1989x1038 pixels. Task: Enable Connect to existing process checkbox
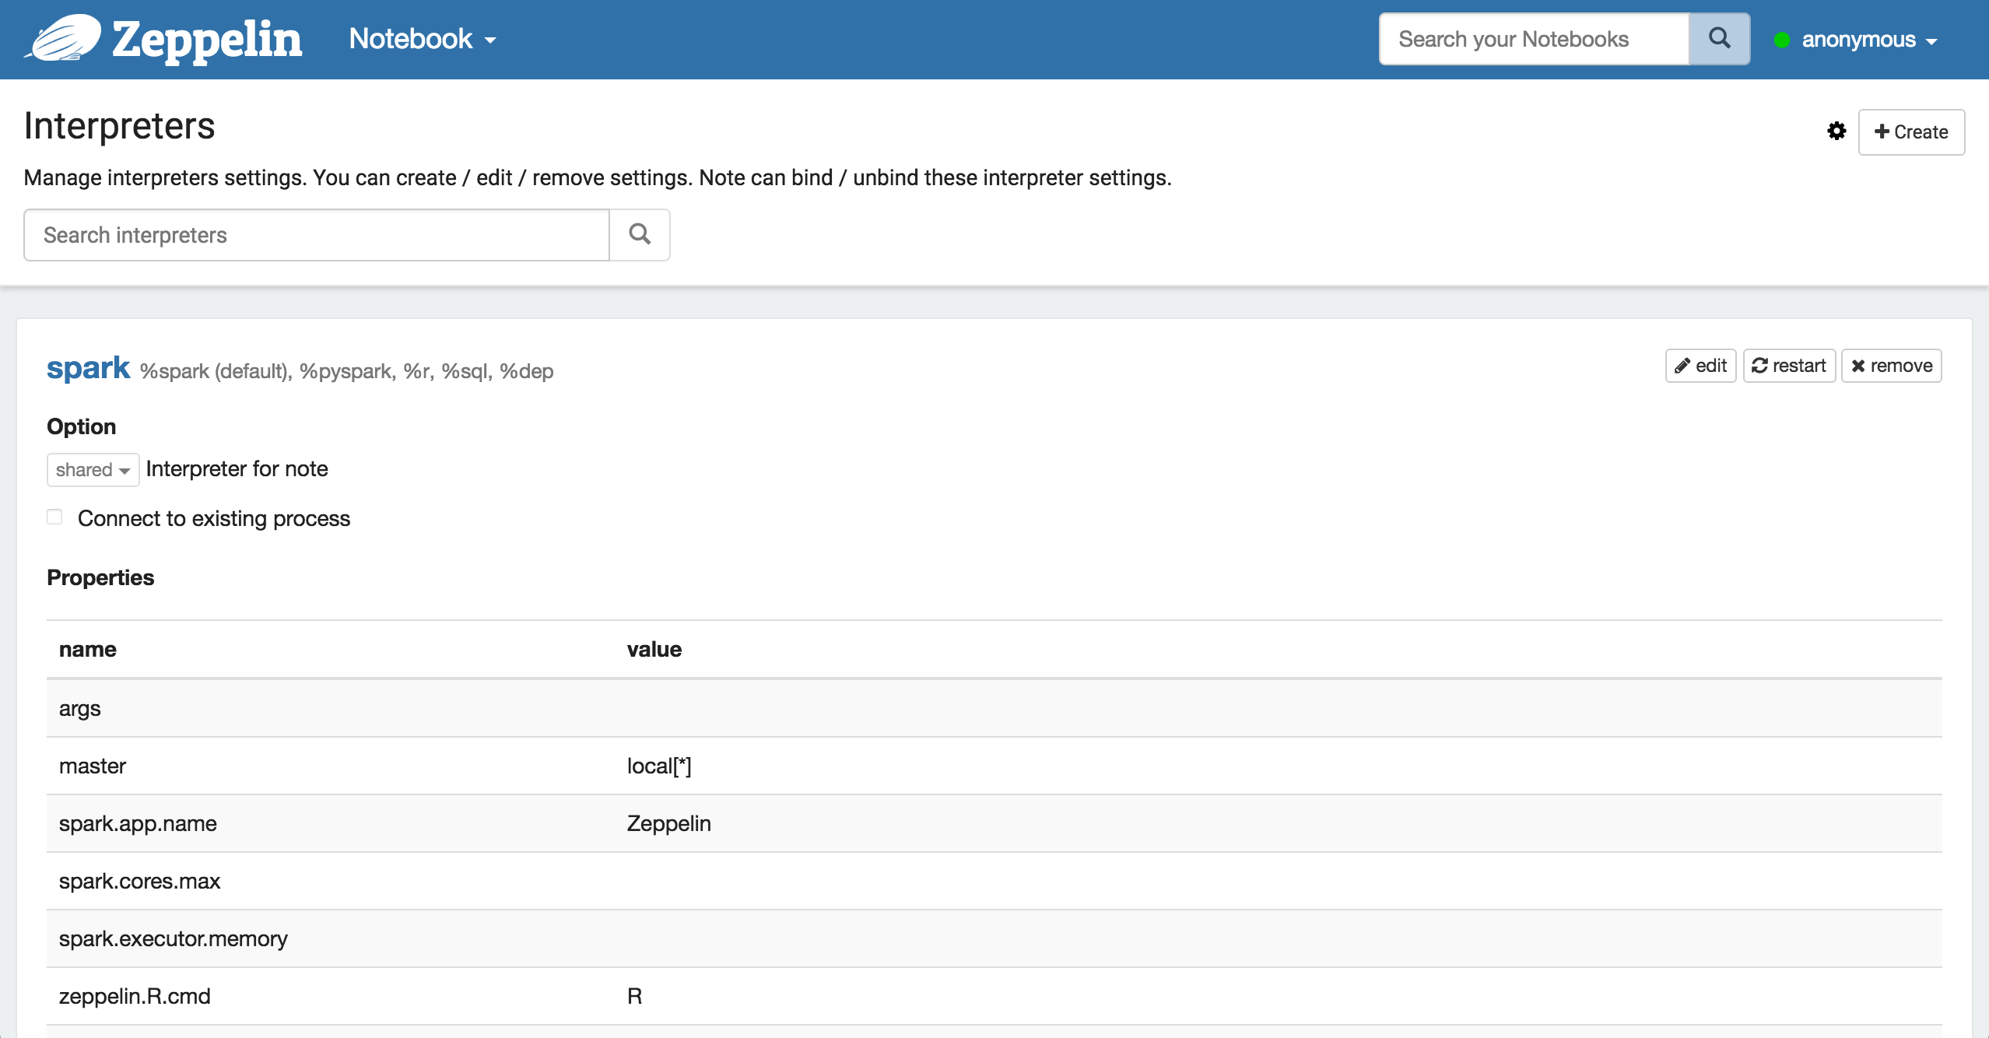pos(54,517)
